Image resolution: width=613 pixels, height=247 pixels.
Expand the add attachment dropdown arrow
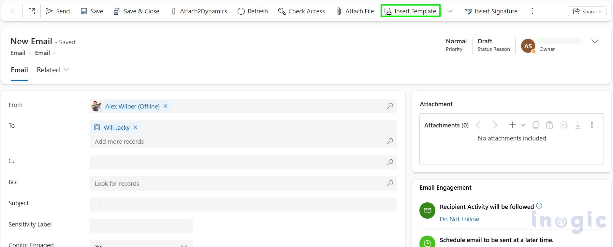pyautogui.click(x=523, y=125)
